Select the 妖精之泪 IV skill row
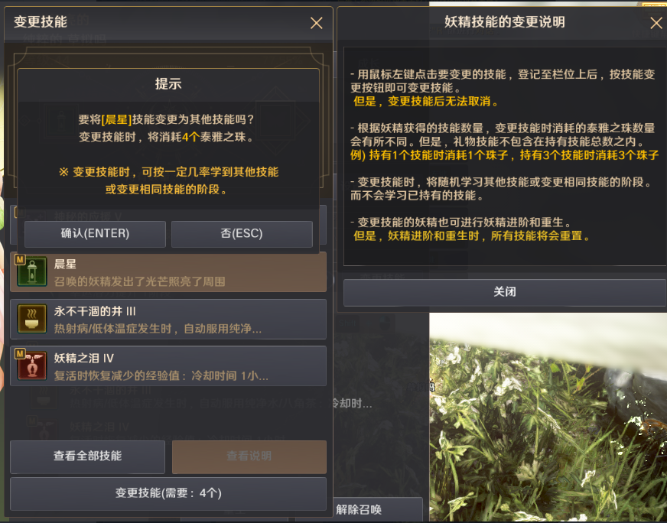667x523 pixels. pyautogui.click(x=168, y=365)
